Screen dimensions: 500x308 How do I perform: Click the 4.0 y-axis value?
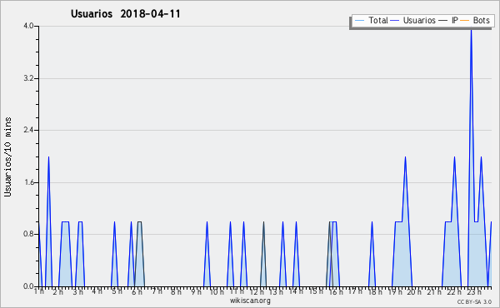(28, 26)
